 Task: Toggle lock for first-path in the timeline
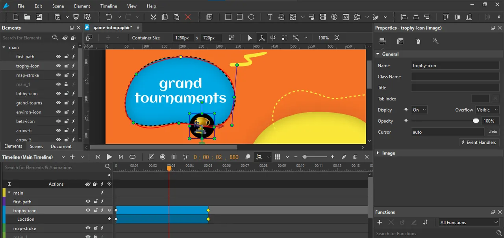pyautogui.click(x=95, y=202)
